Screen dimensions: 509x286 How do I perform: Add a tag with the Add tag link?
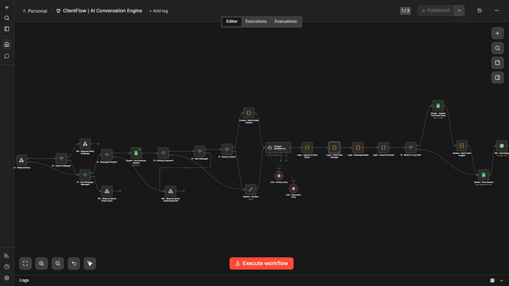coord(159,11)
